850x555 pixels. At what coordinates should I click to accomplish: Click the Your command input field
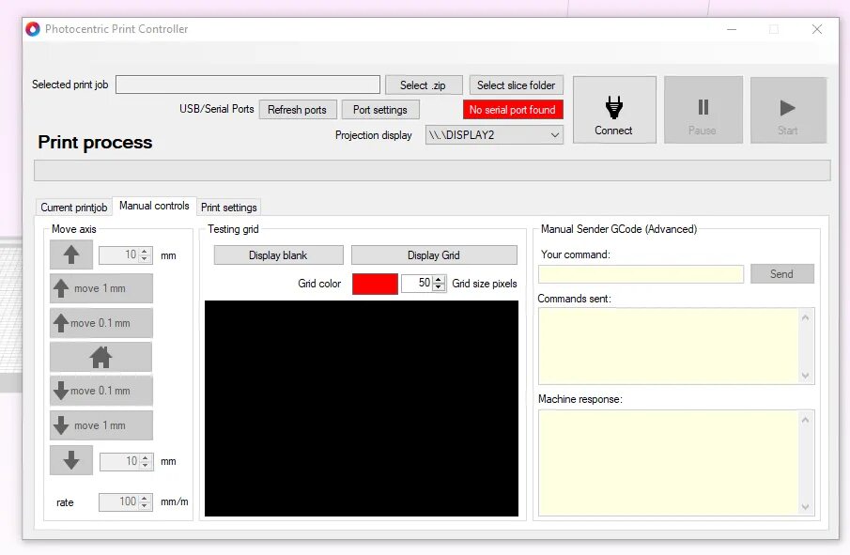click(641, 274)
